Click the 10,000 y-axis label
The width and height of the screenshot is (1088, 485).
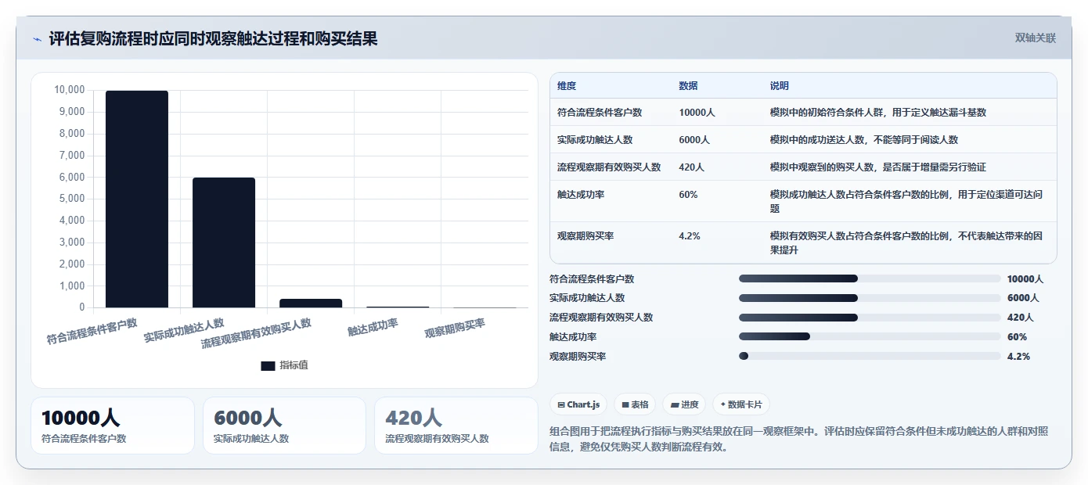pos(69,90)
